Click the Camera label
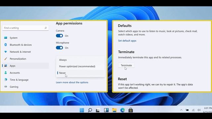This screenshot has width=212, height=119. click(60, 31)
